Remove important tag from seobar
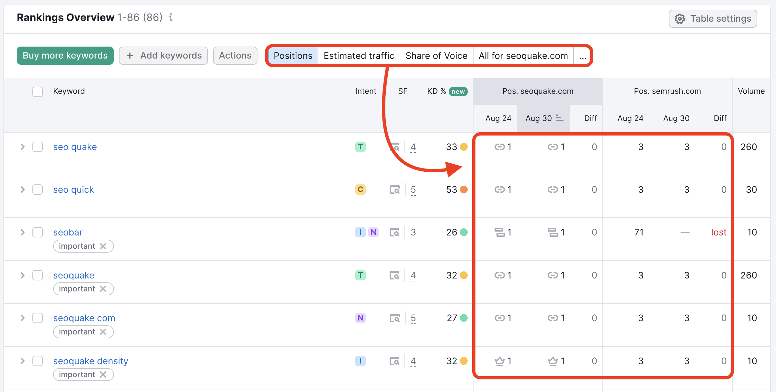 (x=103, y=246)
